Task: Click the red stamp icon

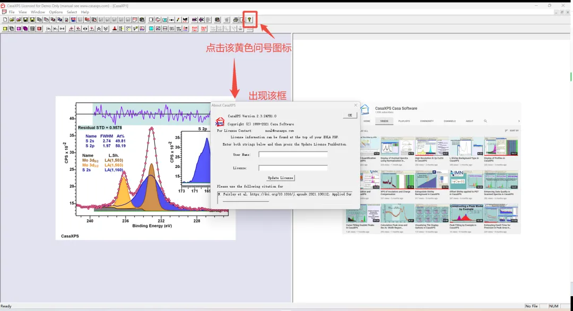Action: pyautogui.click(x=115, y=29)
